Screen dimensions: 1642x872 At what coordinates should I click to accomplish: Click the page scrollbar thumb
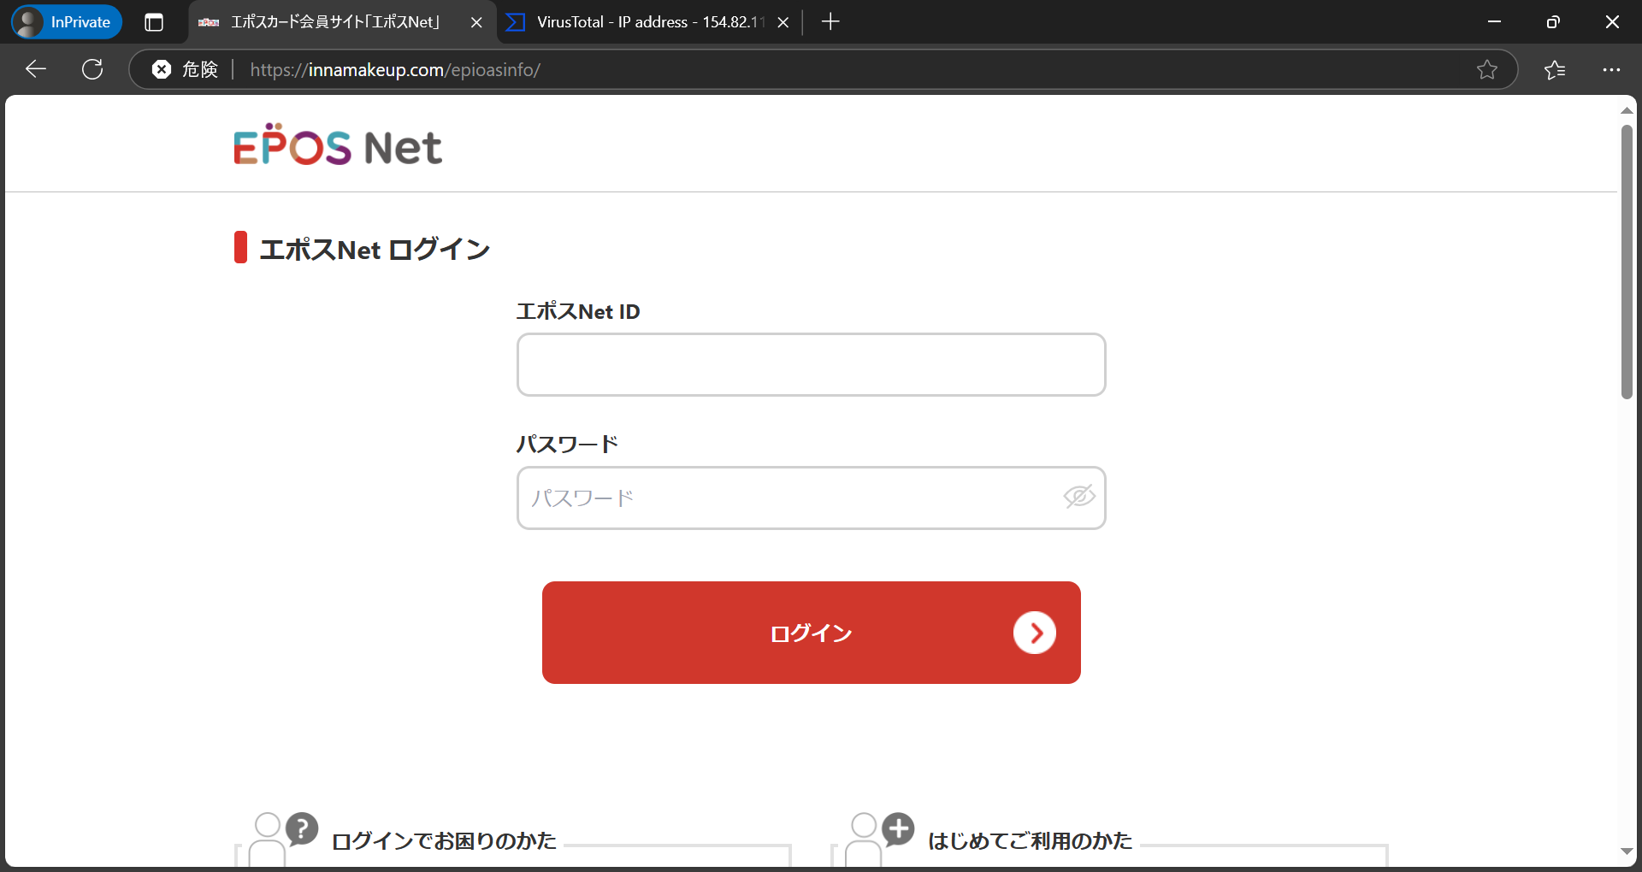click(x=1627, y=262)
